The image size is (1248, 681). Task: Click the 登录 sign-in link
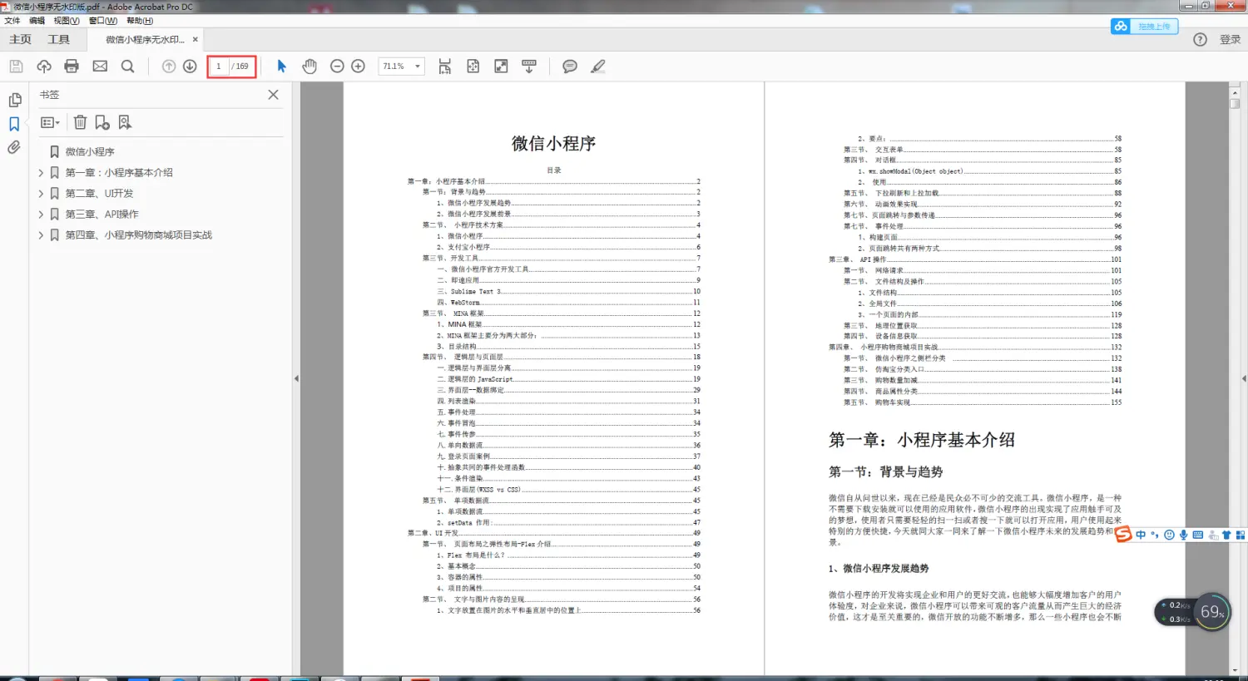point(1230,39)
